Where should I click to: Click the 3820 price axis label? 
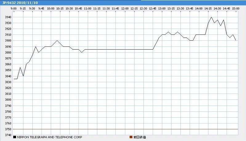[x=8, y=88]
